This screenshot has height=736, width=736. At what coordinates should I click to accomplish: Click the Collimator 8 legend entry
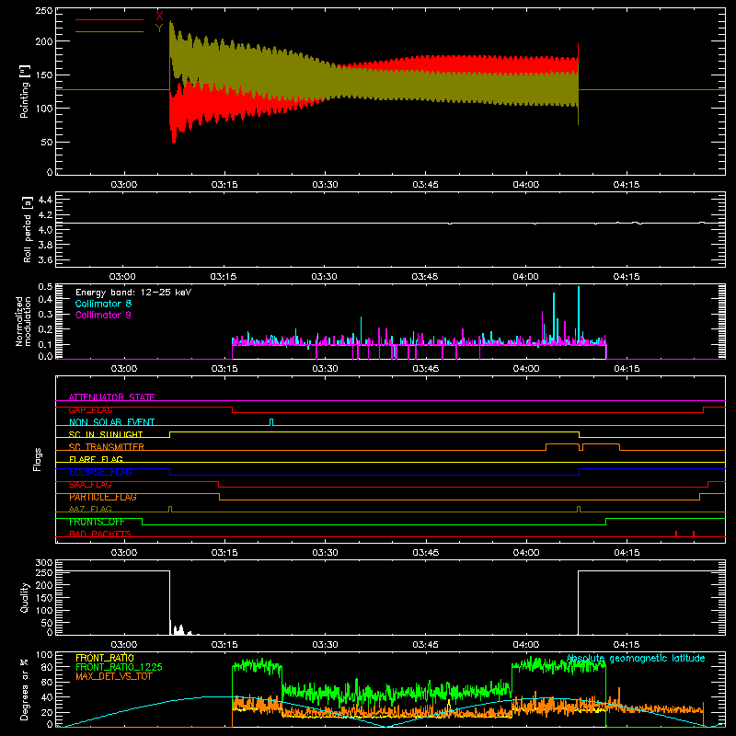click(103, 304)
